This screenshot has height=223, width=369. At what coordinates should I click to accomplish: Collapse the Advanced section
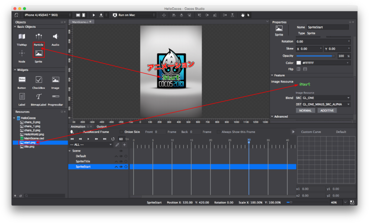[272, 117]
